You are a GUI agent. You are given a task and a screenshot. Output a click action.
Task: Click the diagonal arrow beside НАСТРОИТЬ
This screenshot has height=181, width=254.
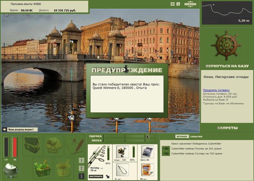(108, 176)
